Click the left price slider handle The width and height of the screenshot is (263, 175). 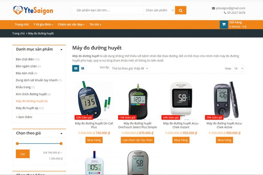pos(17,143)
